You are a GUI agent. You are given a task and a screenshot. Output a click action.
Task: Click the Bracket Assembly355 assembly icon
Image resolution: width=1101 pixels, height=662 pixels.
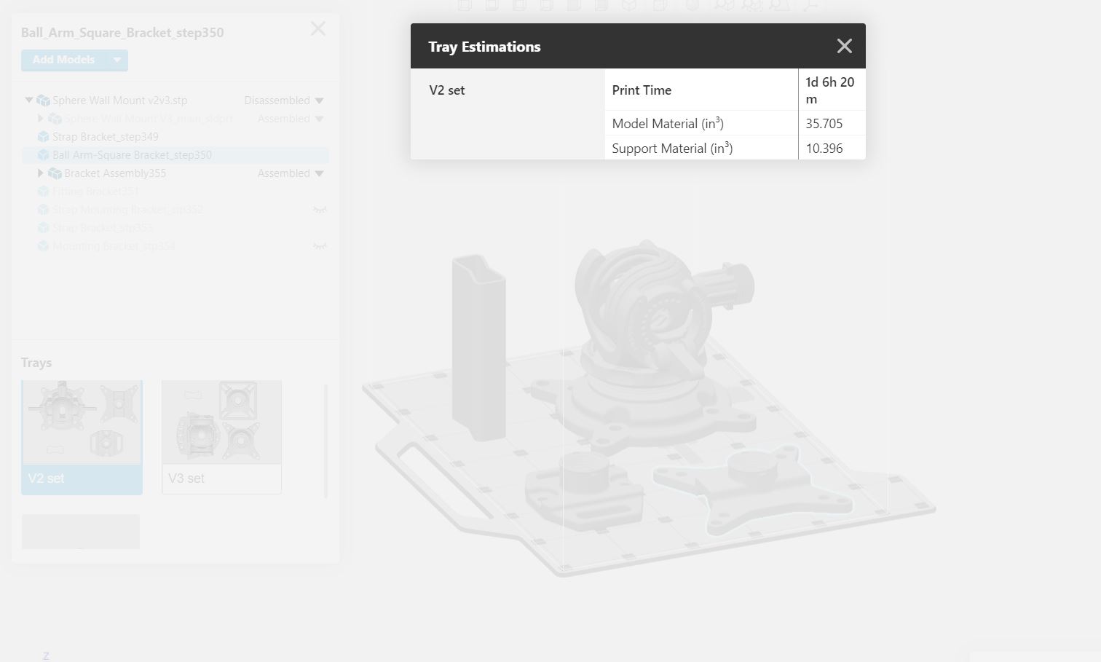point(55,173)
